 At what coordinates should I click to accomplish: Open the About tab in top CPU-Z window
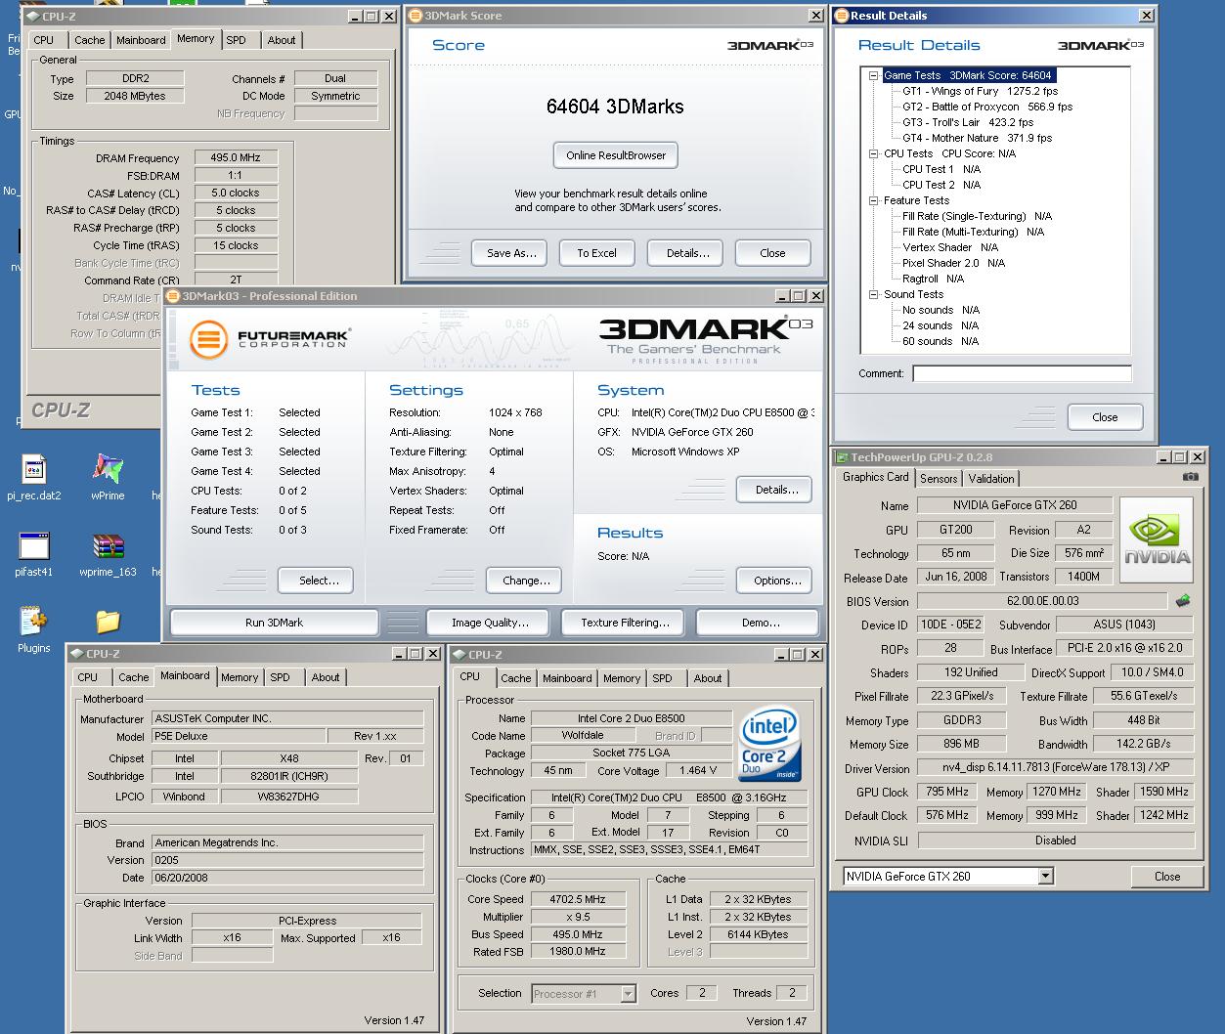pos(282,40)
